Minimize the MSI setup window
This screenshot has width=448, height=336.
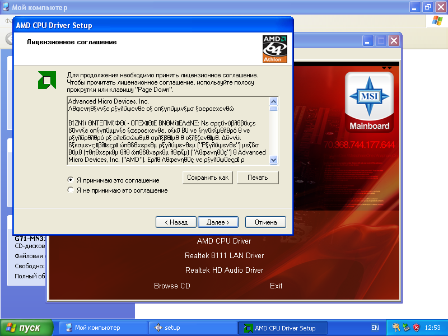(368, 41)
